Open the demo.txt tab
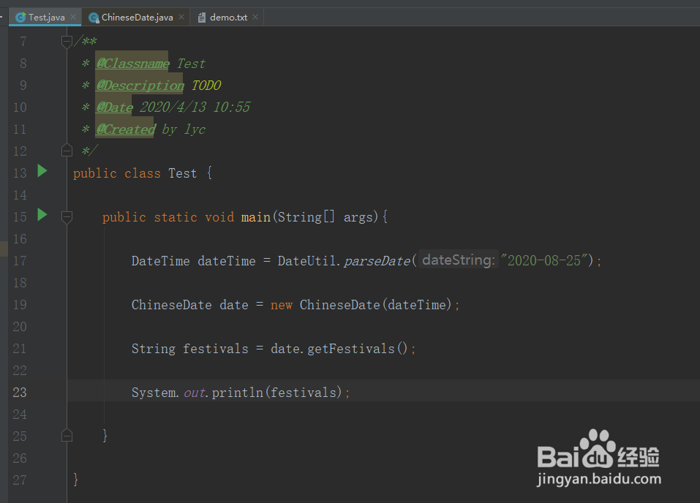 pyautogui.click(x=228, y=18)
